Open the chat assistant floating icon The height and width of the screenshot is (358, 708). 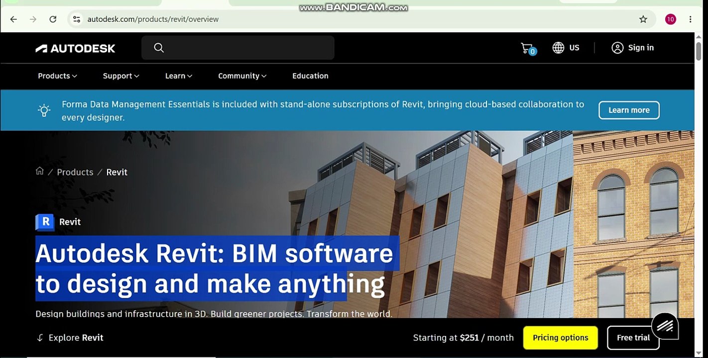665,326
